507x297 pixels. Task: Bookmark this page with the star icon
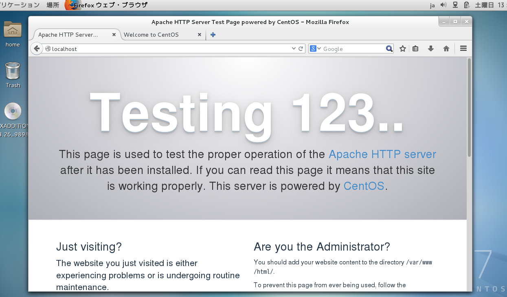click(403, 49)
